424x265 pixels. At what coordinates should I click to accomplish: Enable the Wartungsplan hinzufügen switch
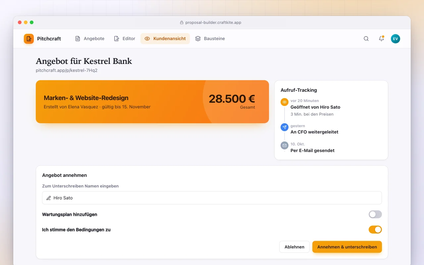(x=375, y=214)
